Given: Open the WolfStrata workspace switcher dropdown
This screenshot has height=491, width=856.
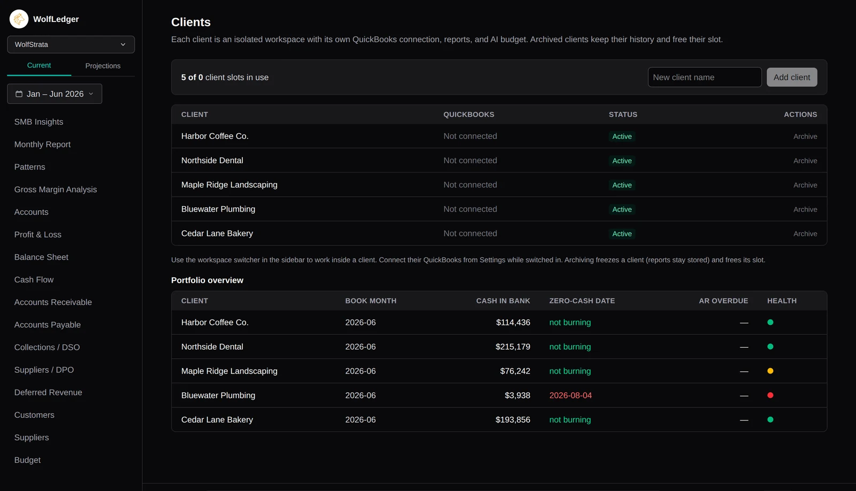Looking at the screenshot, I should [71, 44].
